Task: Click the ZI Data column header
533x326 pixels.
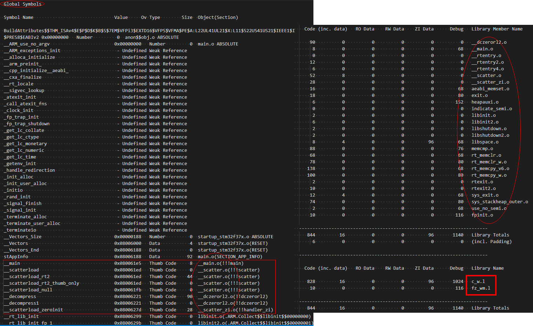Action: pyautogui.click(x=424, y=29)
